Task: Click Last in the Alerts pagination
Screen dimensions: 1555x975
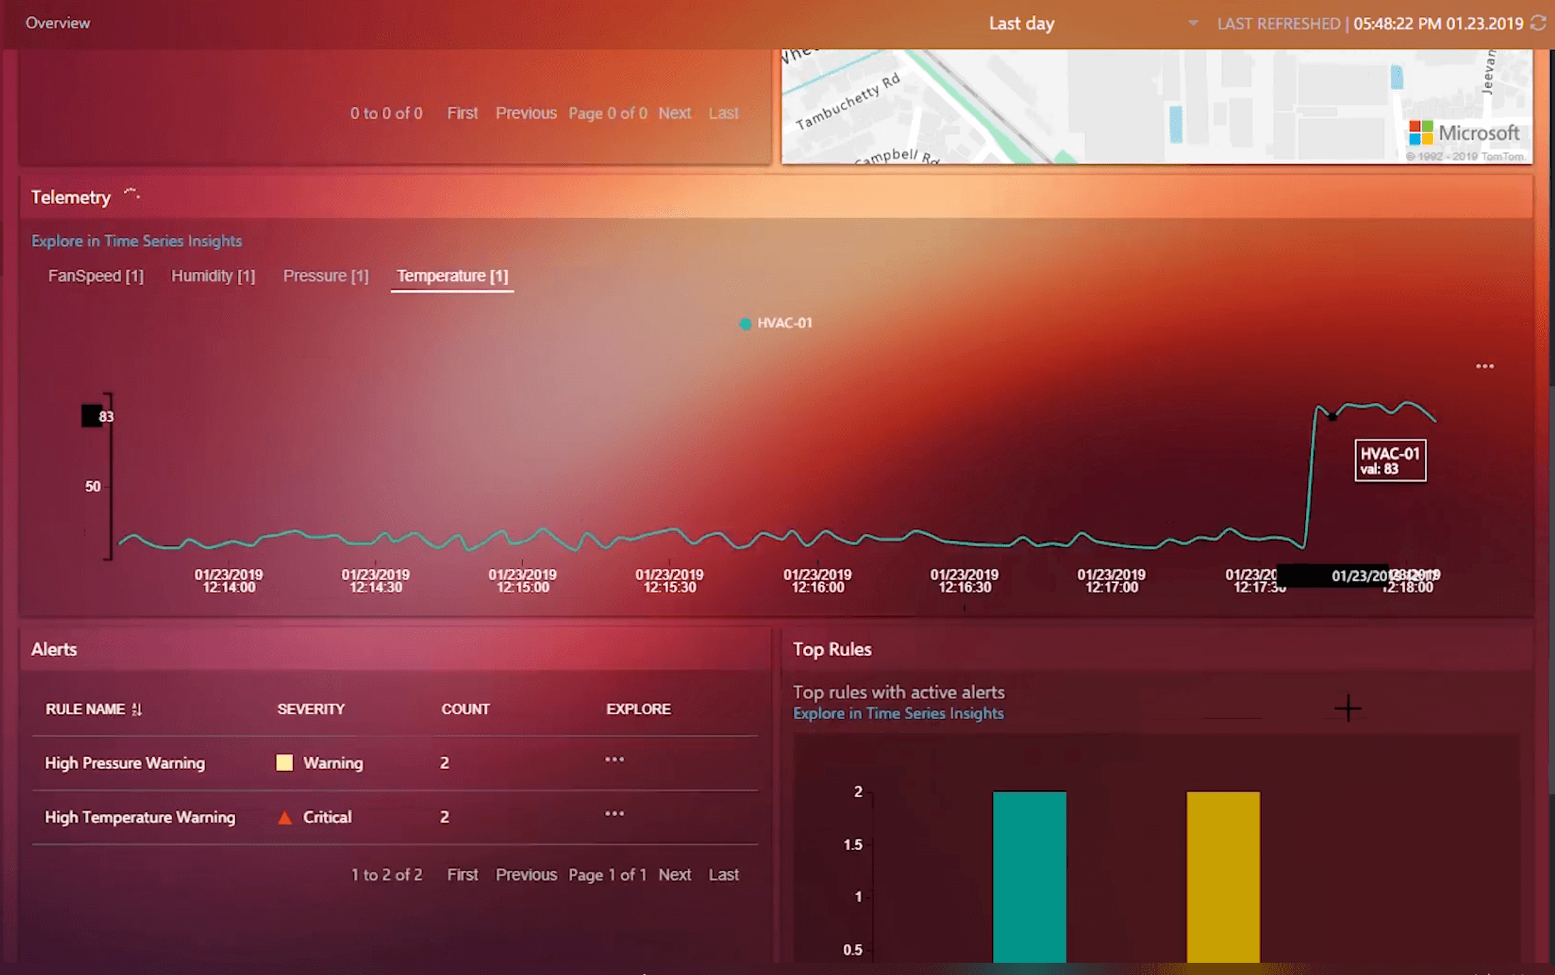Action: 723,875
